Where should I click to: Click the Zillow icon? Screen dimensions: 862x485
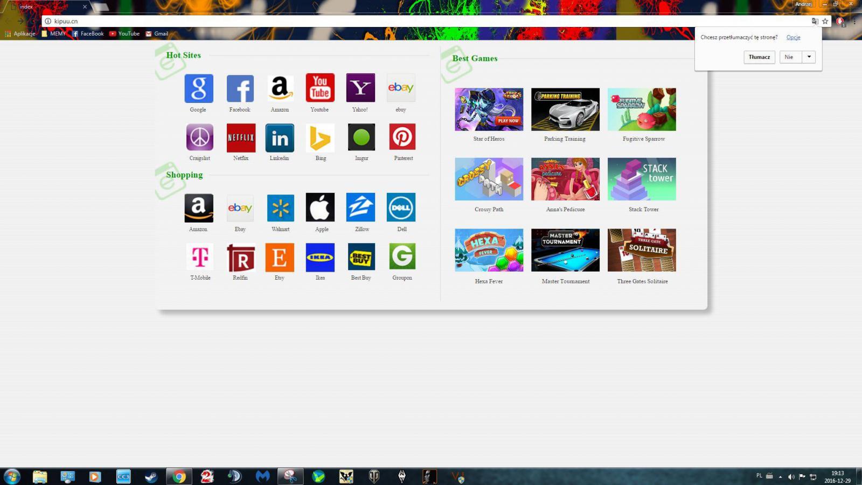tap(360, 207)
